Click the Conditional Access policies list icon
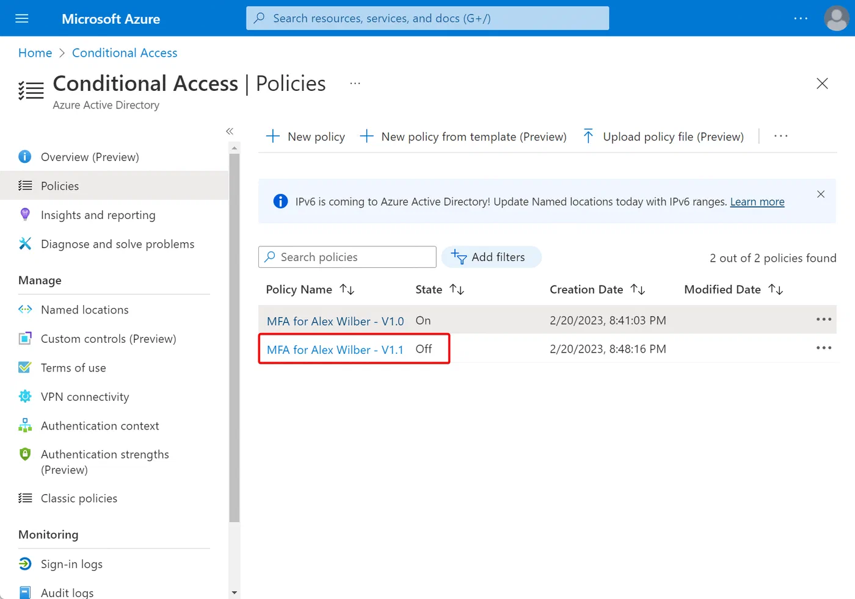The width and height of the screenshot is (855, 599). 31,90
